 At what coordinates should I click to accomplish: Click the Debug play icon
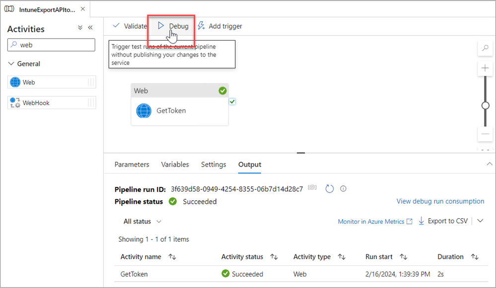[161, 26]
